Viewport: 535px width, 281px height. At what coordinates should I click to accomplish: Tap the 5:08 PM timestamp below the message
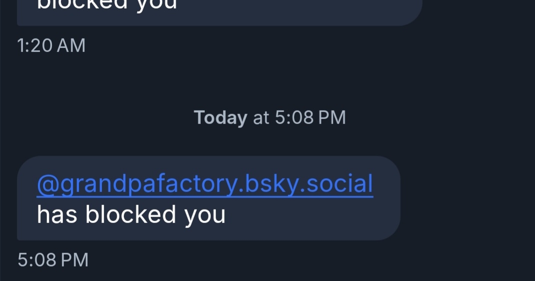point(53,260)
